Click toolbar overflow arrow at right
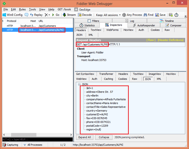189x149 pixels. 185,16
